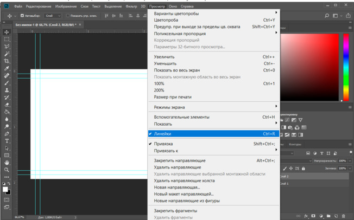
Task: Select the Pen tool
Action: tap(7, 134)
